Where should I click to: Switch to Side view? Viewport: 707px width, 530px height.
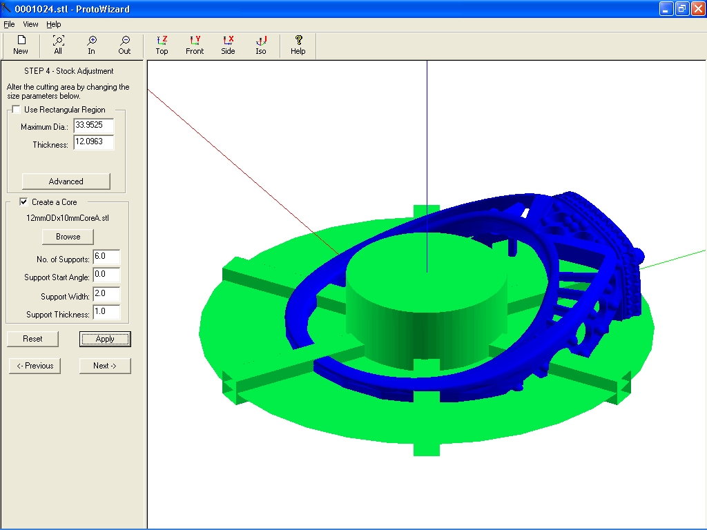228,45
